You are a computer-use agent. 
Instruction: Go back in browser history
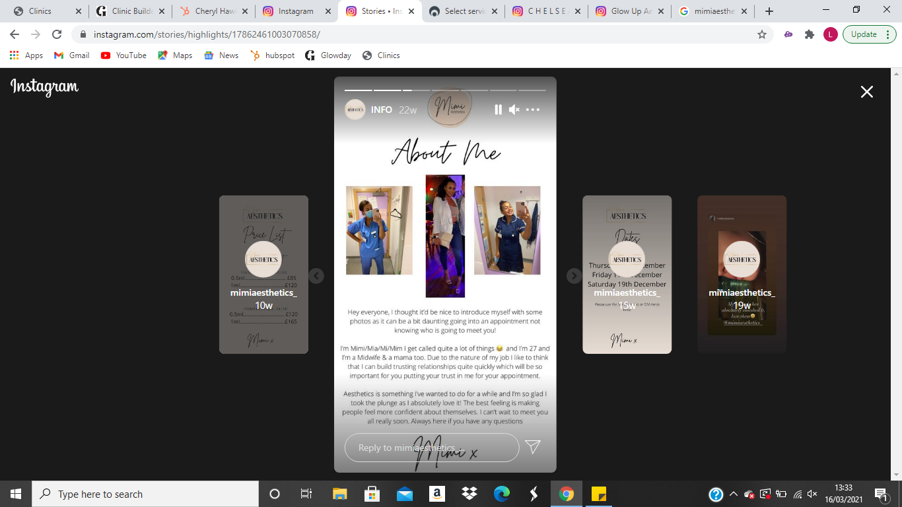[15, 34]
